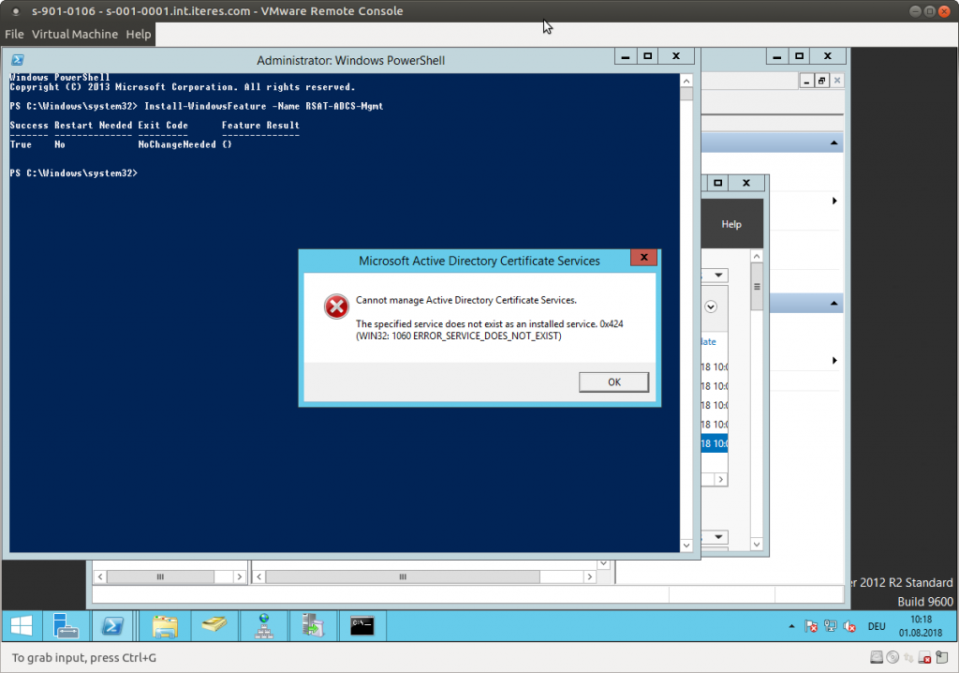The width and height of the screenshot is (959, 673).
Task: Click the VMware CD/DVD drive status icon
Action: point(893,658)
